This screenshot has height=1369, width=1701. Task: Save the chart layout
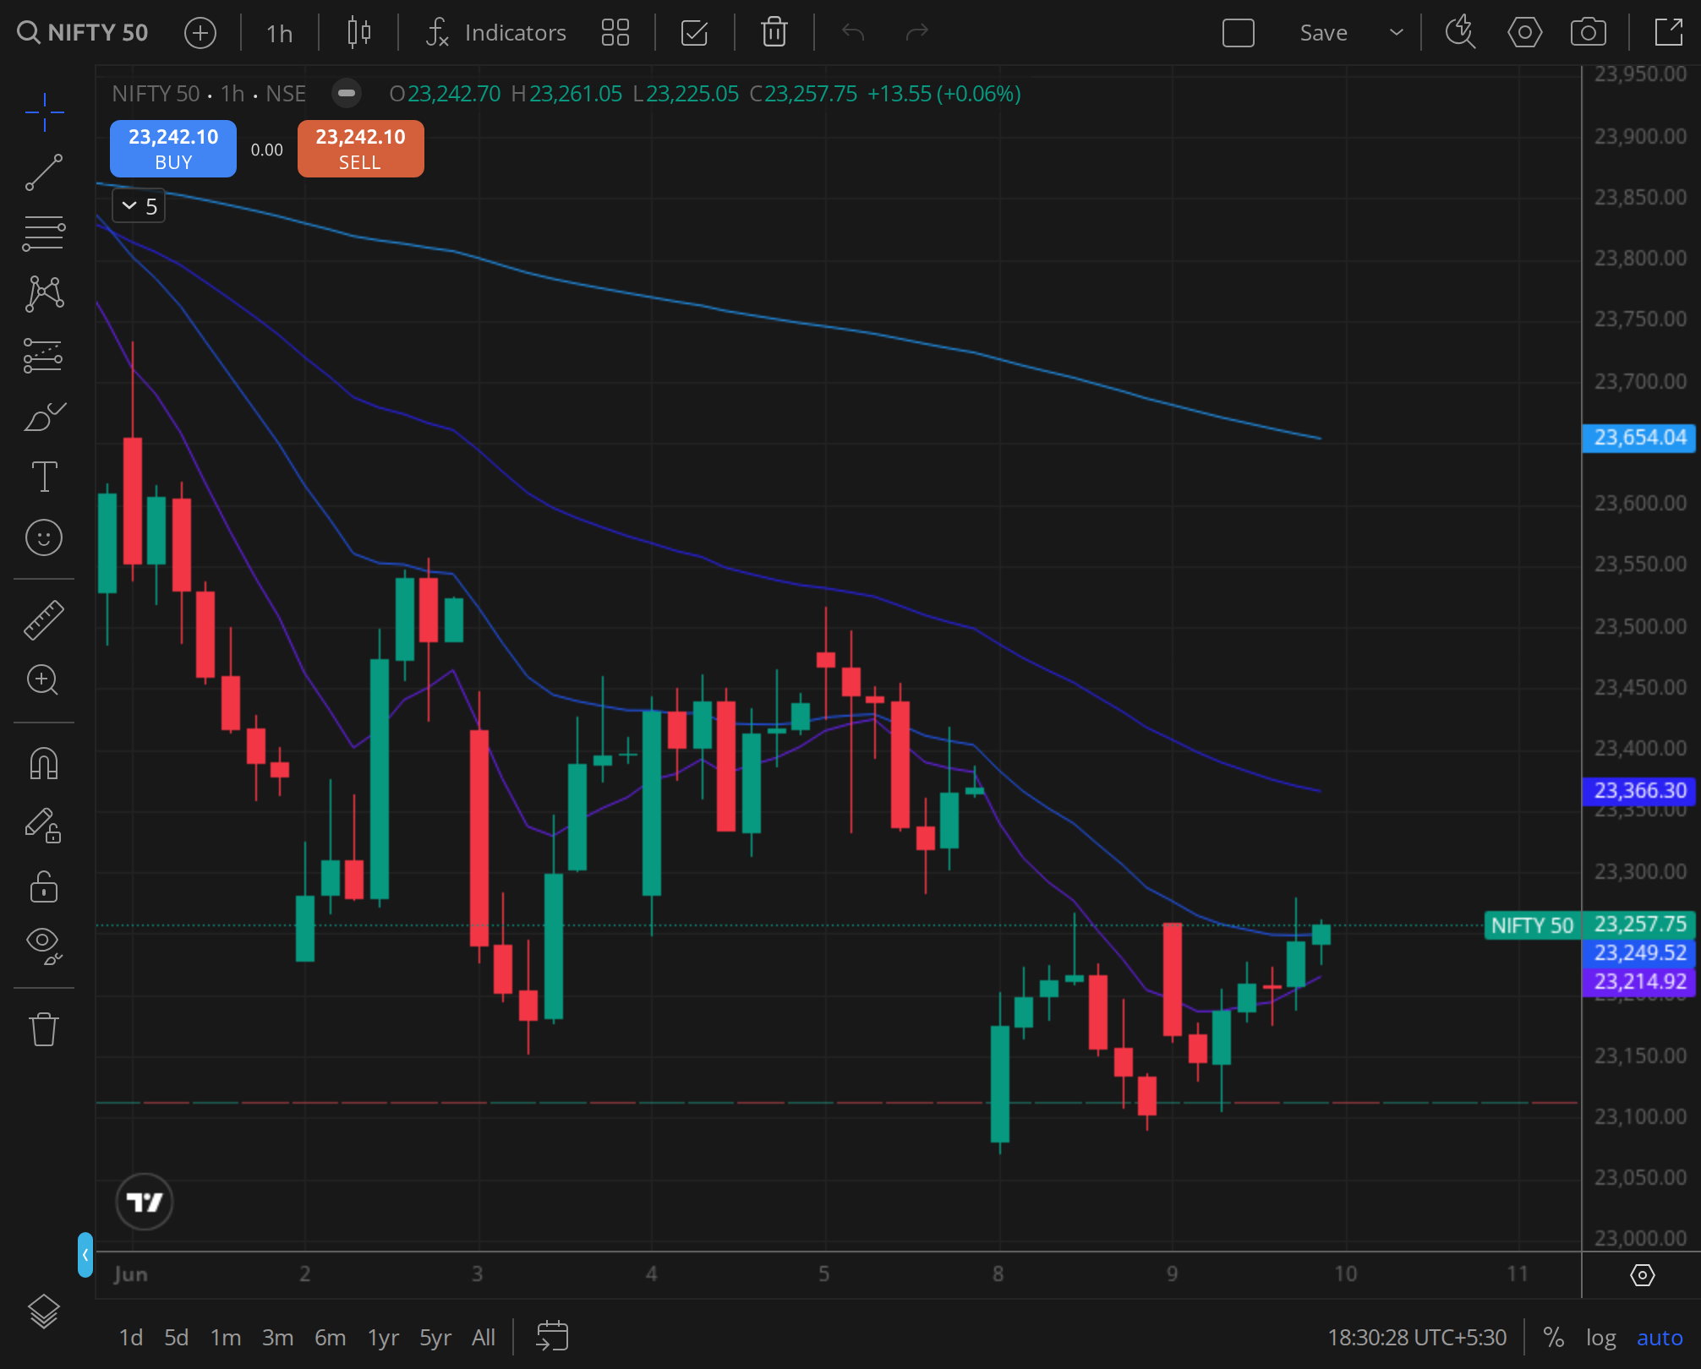[x=1323, y=33]
